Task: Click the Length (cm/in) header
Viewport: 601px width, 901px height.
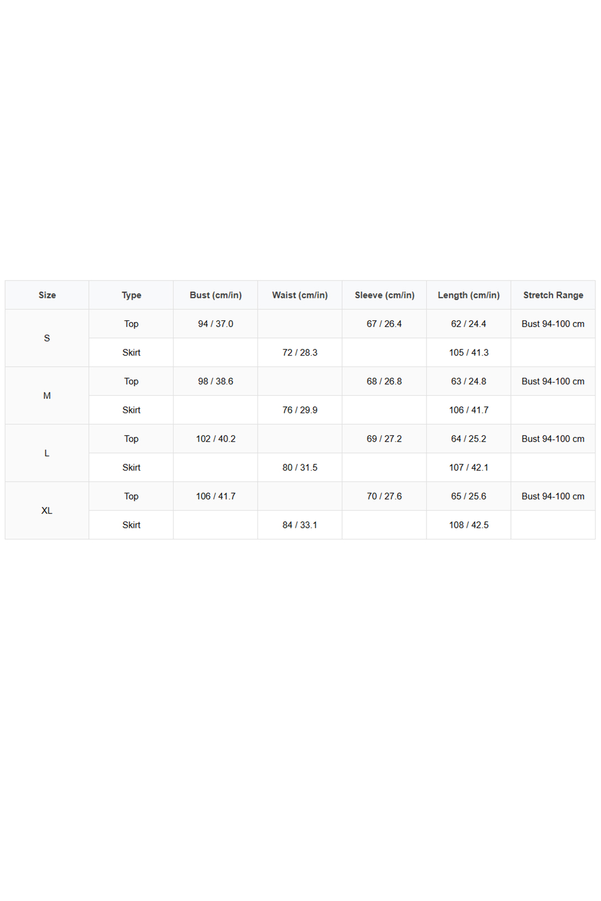Action: pos(469,295)
